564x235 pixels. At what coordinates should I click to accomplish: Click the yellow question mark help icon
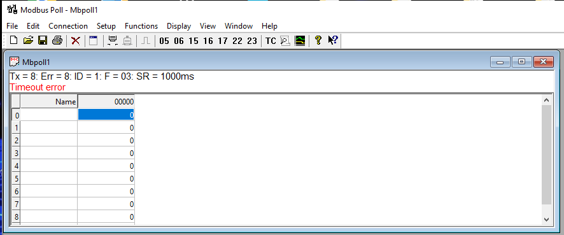(x=318, y=40)
